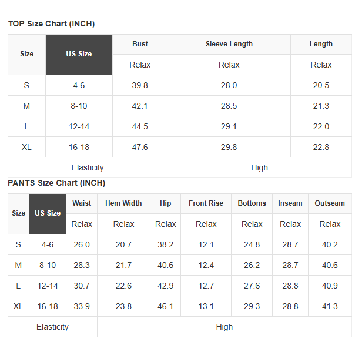The image size is (362, 362).
Task: Select the Sleeve Length column header
Action: pyautogui.click(x=229, y=44)
